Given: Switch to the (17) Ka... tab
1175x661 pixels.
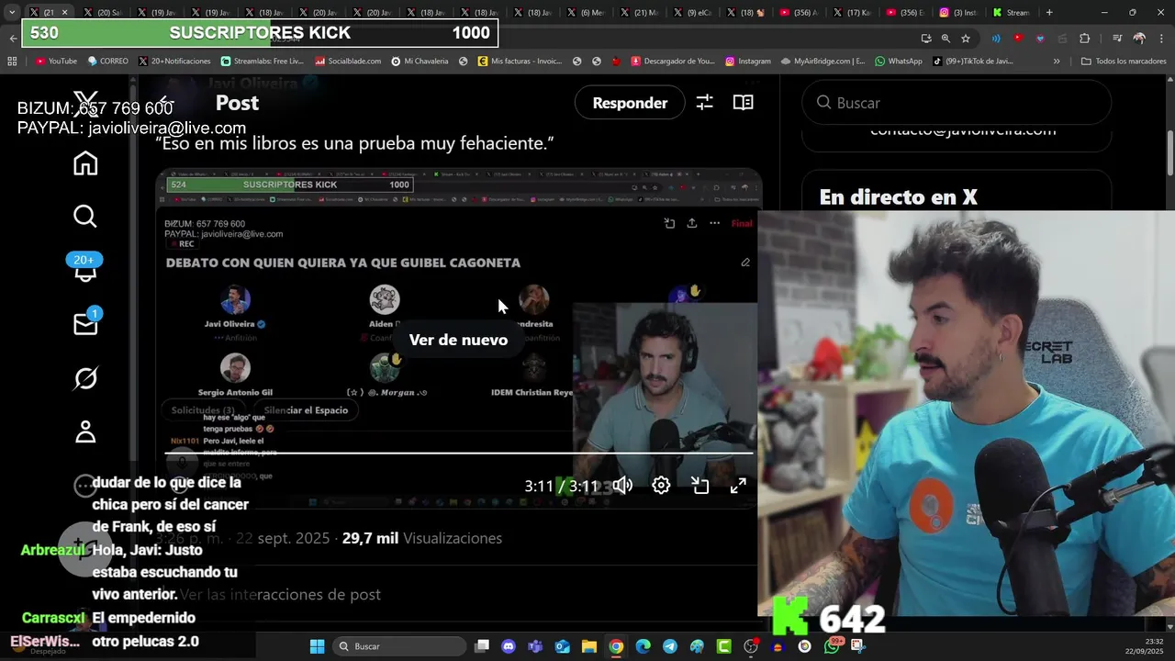Looking at the screenshot, I should click(x=851, y=13).
